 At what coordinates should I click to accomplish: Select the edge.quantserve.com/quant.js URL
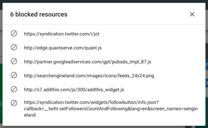click(x=63, y=48)
